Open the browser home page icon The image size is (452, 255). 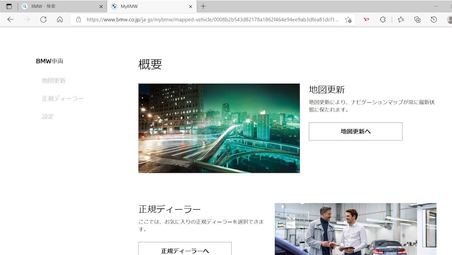(x=60, y=19)
